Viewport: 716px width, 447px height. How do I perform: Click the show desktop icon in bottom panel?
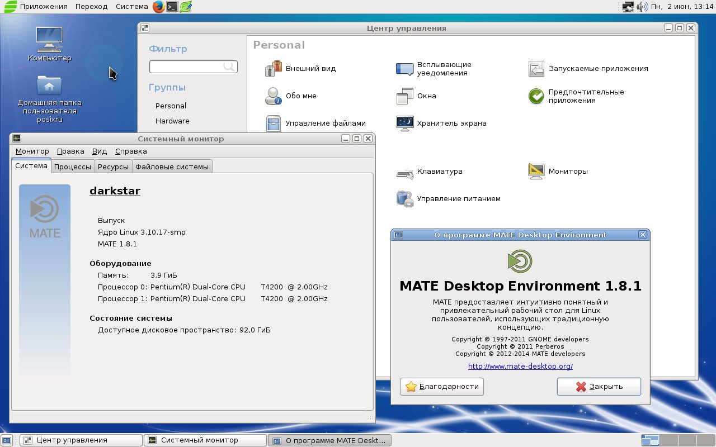(8, 440)
